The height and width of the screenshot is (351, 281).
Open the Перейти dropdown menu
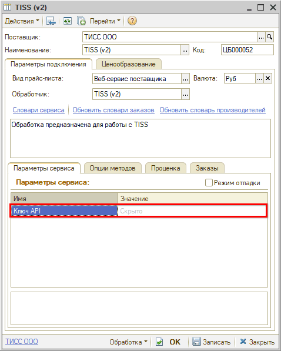point(105,21)
